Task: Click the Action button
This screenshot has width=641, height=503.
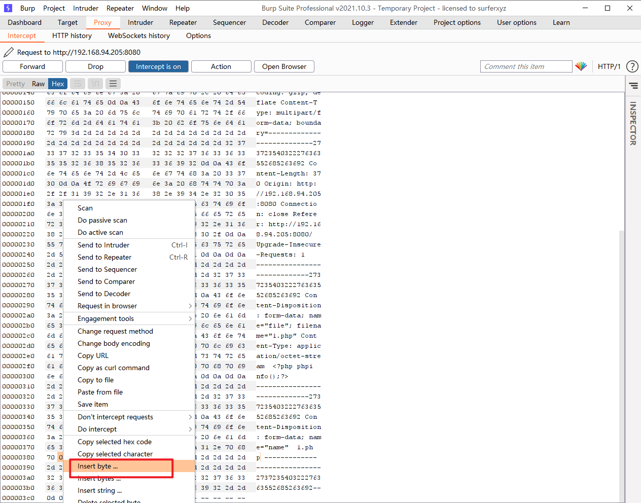Action: pos(221,66)
